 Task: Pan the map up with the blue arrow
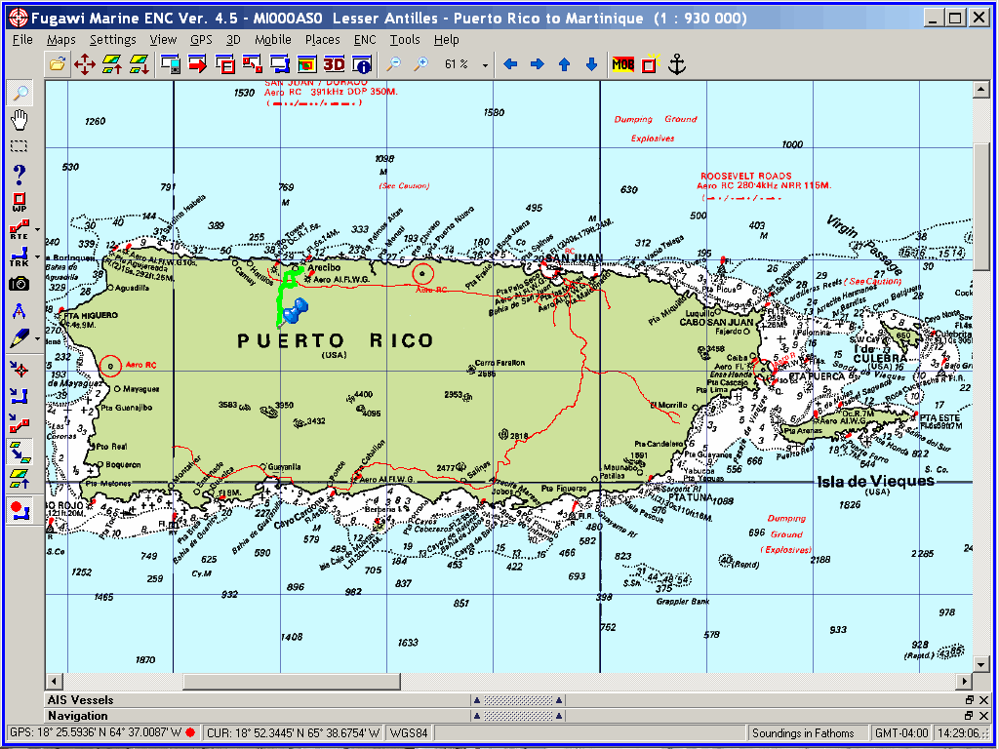click(x=565, y=63)
